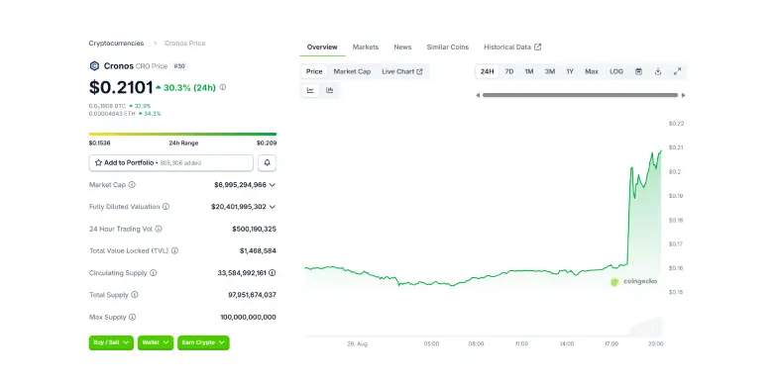The height and width of the screenshot is (384, 776).
Task: Click the star icon in Add to Portfolio
Action: click(98, 162)
